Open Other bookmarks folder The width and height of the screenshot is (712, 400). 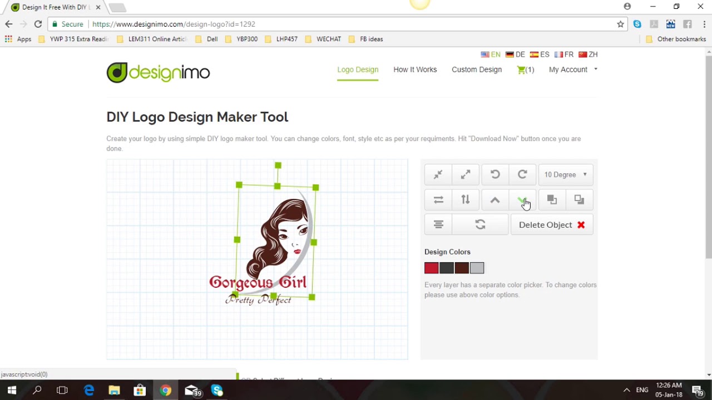click(675, 39)
